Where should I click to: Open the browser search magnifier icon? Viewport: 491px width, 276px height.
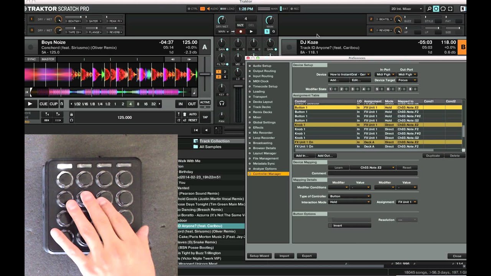(429, 9)
